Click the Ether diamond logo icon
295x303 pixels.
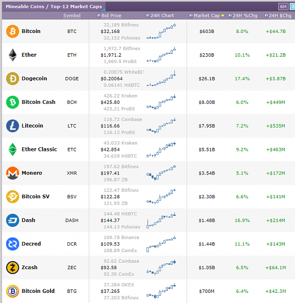[x=13, y=55]
